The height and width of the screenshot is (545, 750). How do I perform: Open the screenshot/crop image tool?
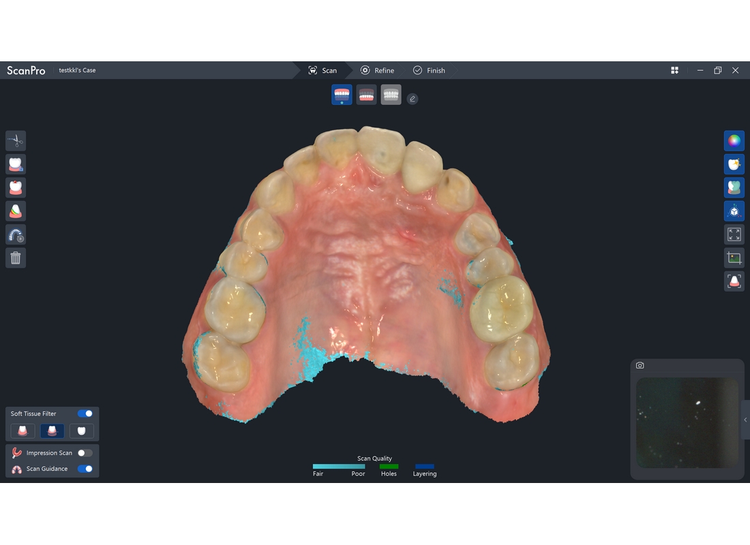click(x=734, y=258)
